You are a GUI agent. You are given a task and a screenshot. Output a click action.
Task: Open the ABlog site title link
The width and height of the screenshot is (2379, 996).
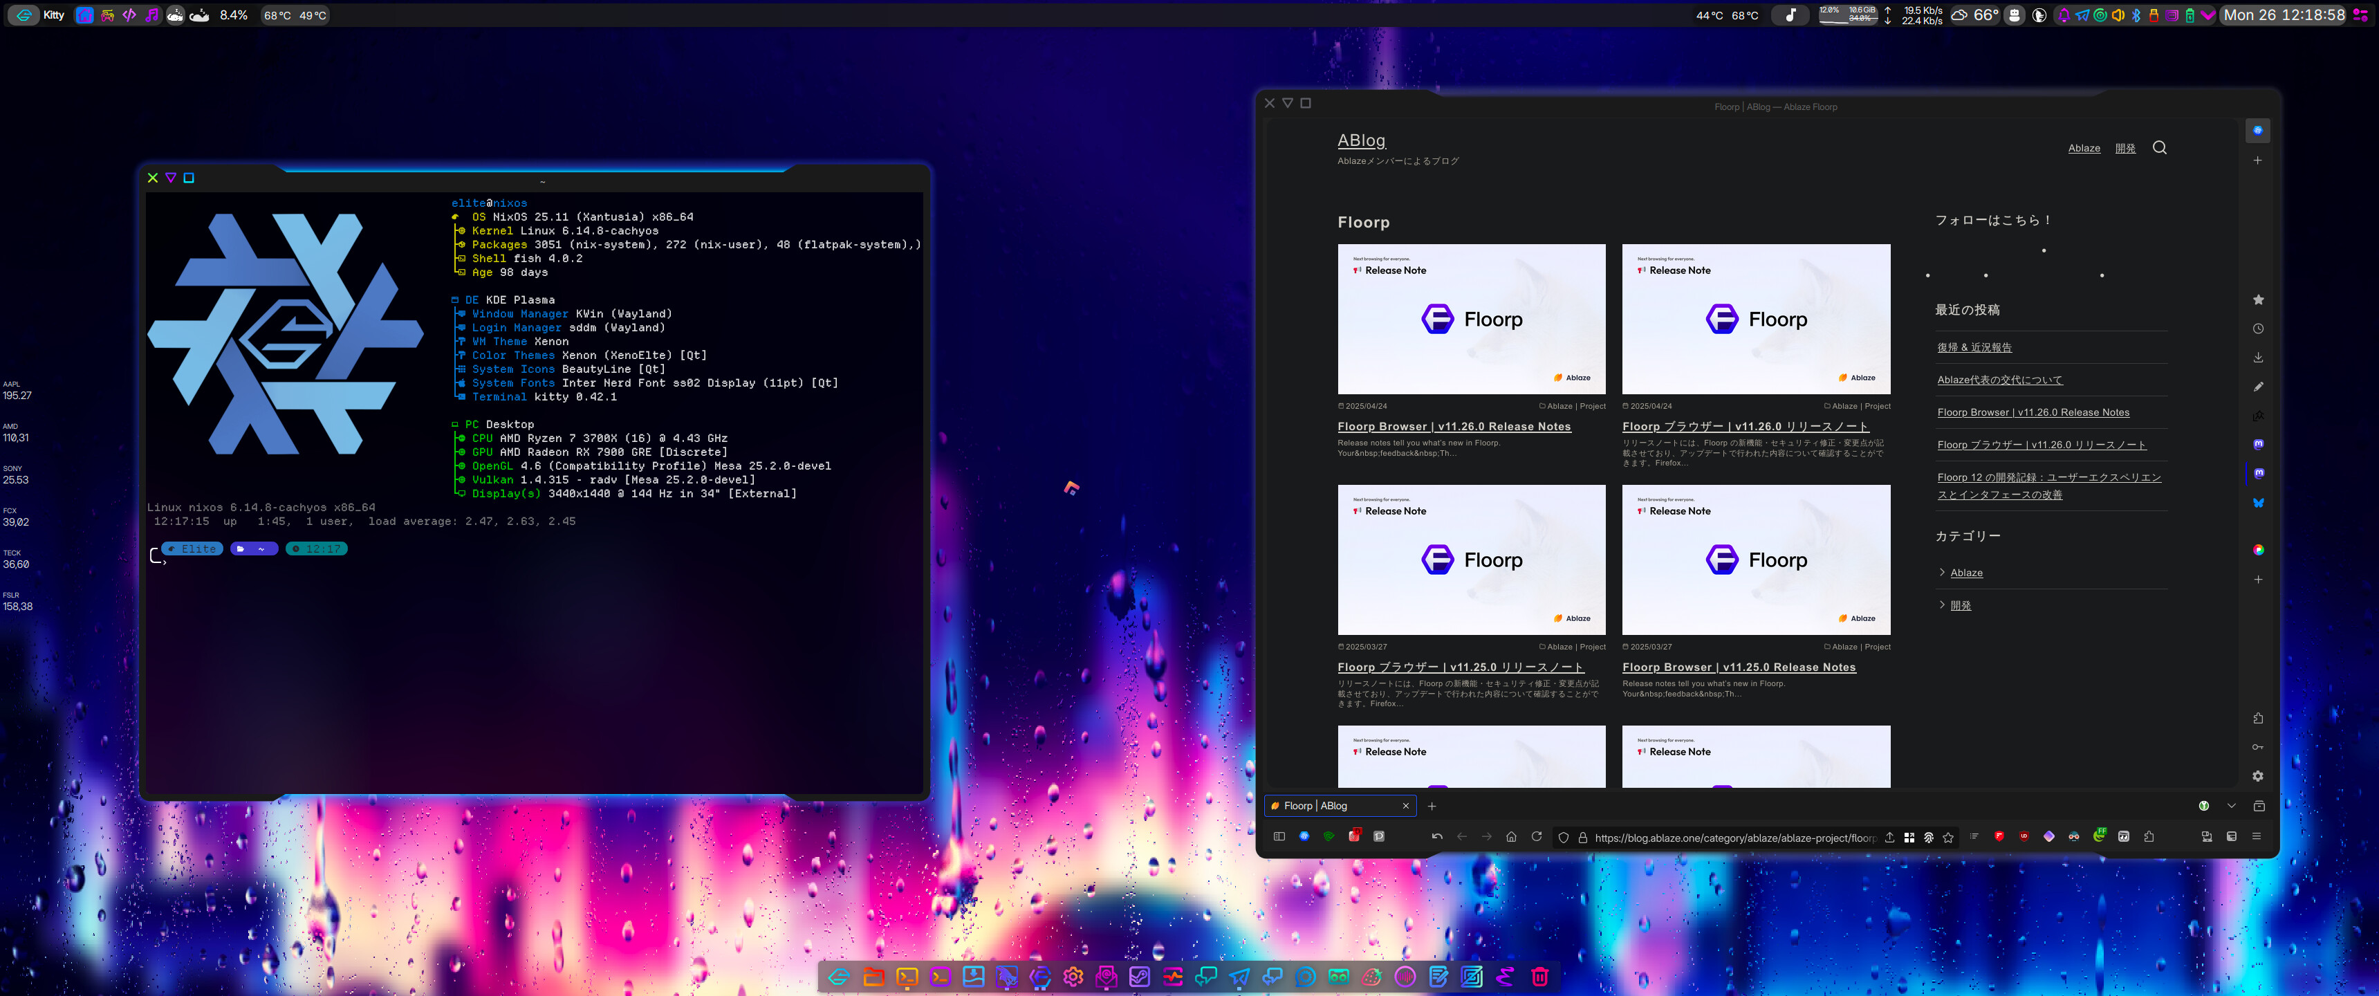[1361, 140]
